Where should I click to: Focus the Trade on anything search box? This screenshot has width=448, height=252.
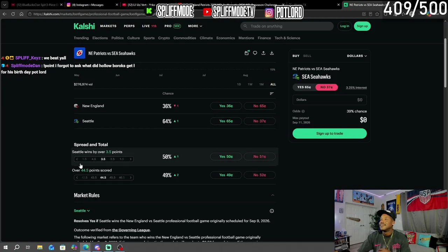(287, 26)
